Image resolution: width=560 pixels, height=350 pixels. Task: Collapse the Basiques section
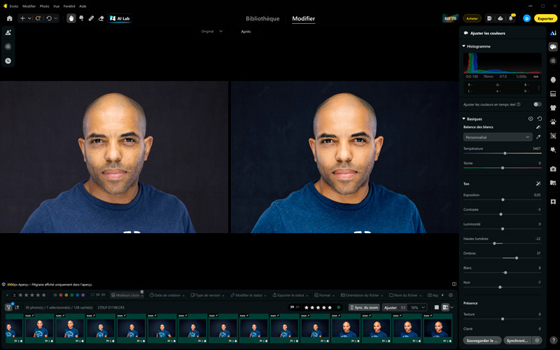click(464, 118)
